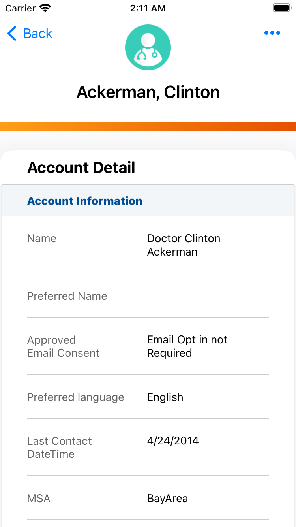
Task: Go back using the Back label
Action: point(37,34)
